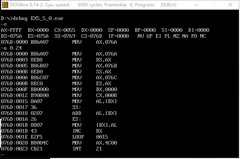This screenshot has height=159, width=240.
Task: Click the register value CX=0055
Action: [x=65, y=30]
